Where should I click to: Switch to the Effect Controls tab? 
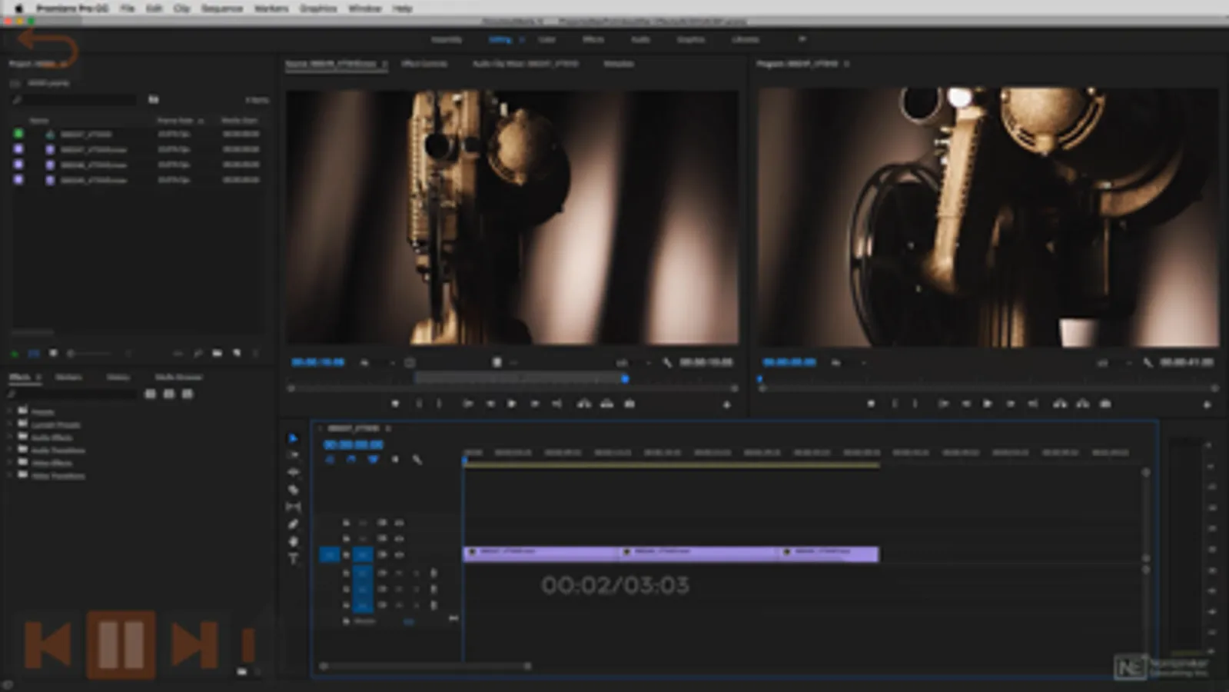[x=424, y=64]
